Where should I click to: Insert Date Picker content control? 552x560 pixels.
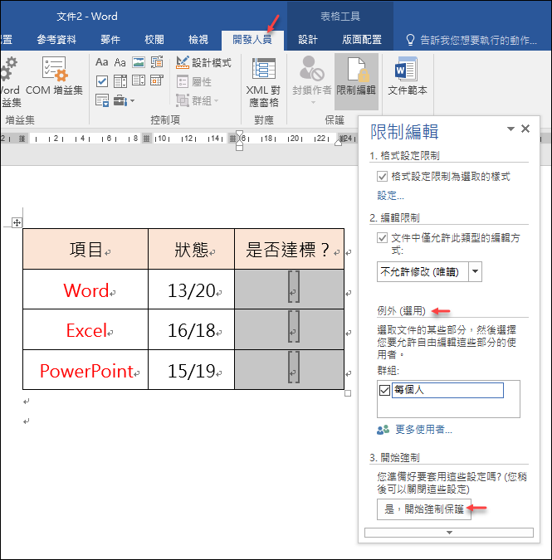tap(157, 80)
